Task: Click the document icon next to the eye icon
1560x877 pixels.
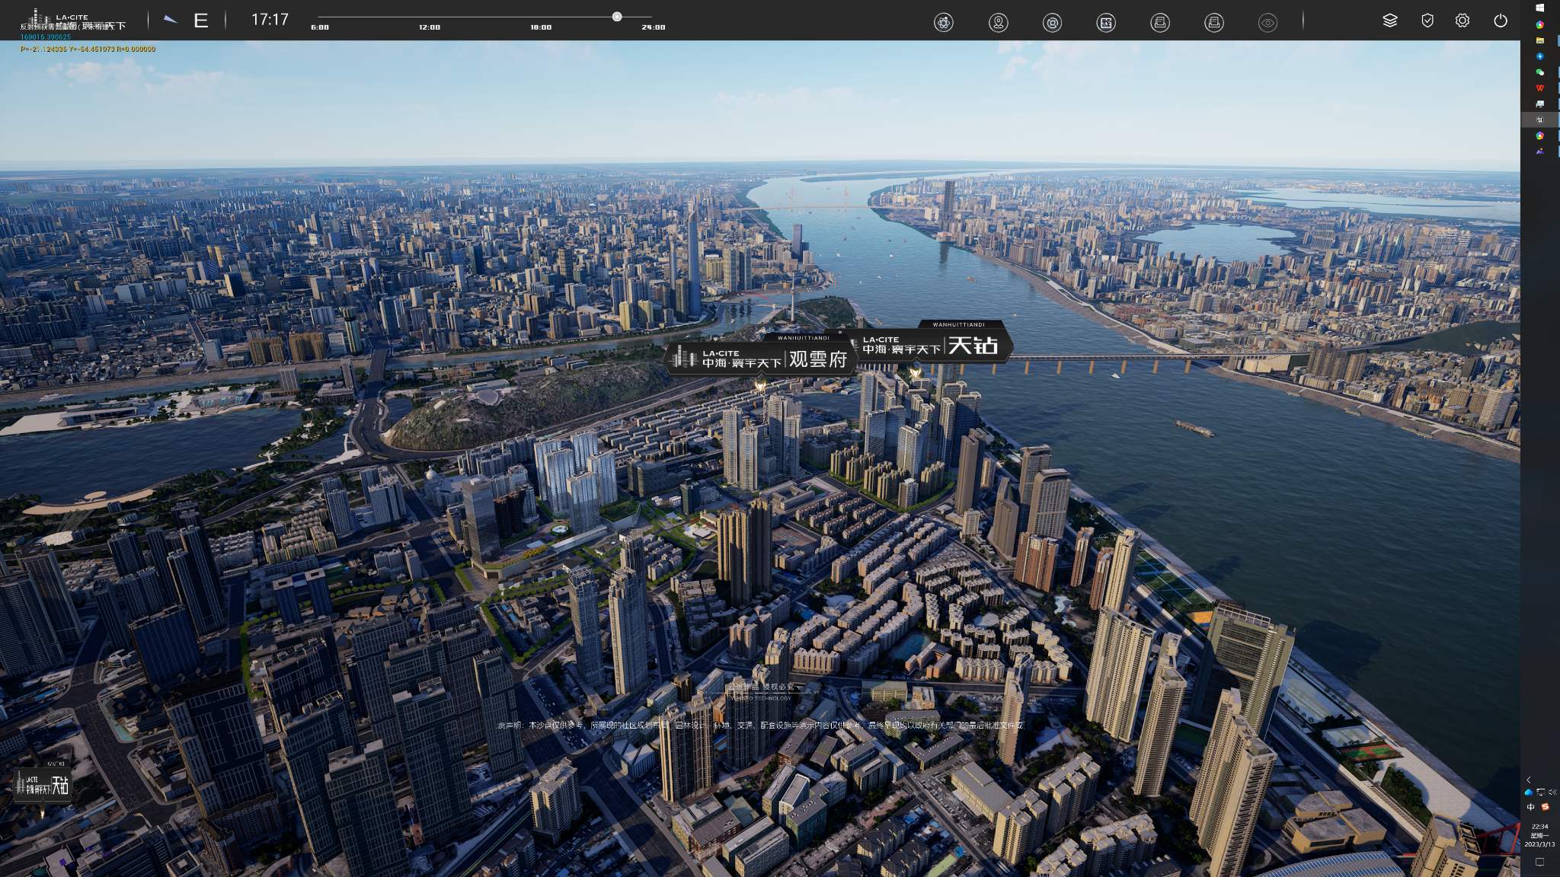Action: click(1214, 23)
